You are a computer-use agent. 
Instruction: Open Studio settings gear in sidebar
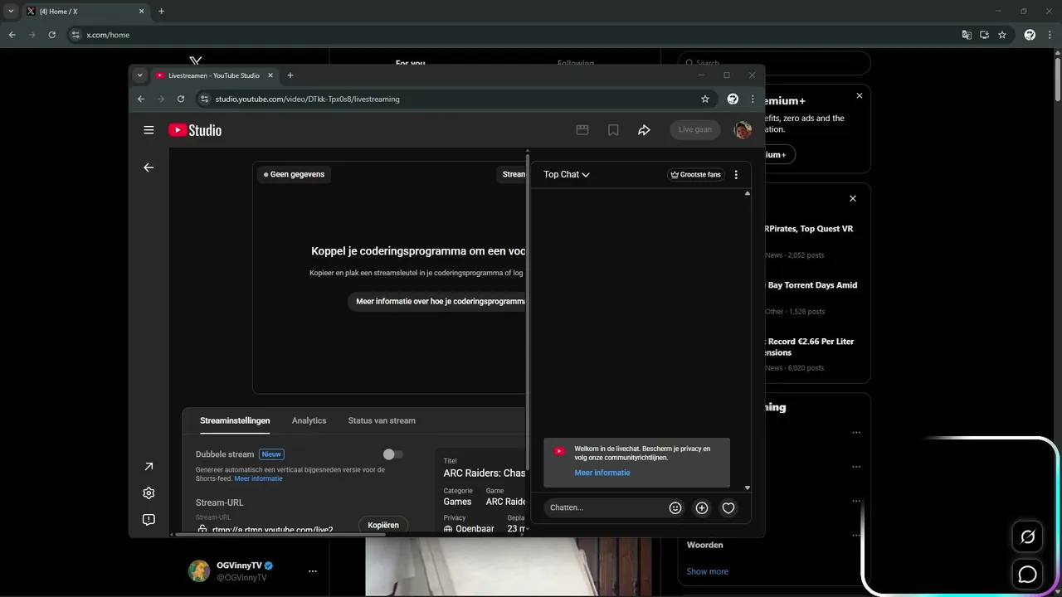(x=149, y=493)
